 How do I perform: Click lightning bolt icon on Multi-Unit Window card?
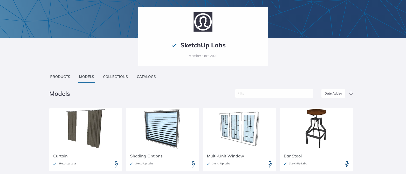click(x=270, y=164)
